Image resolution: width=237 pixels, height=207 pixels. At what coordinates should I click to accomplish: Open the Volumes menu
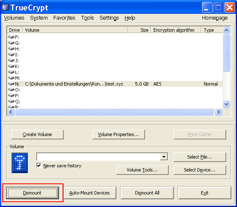point(14,18)
